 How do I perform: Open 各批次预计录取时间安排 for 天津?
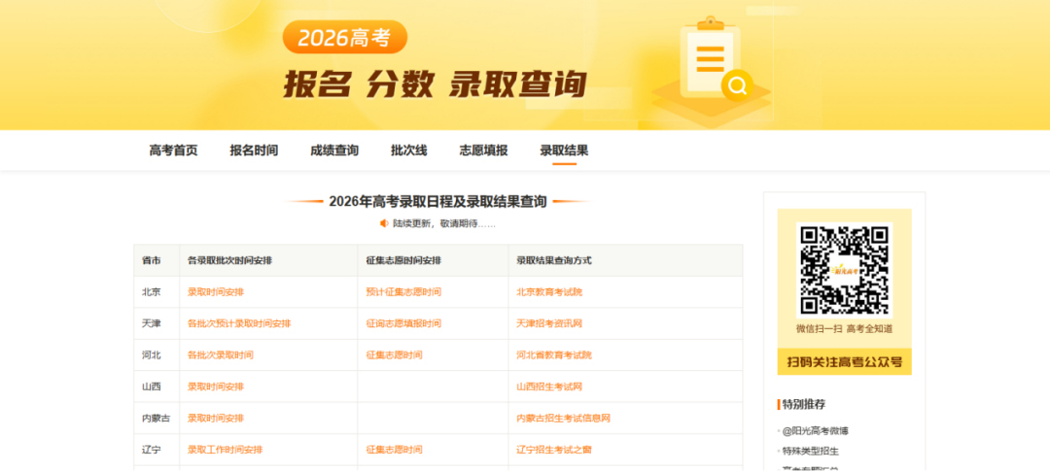[x=239, y=323]
